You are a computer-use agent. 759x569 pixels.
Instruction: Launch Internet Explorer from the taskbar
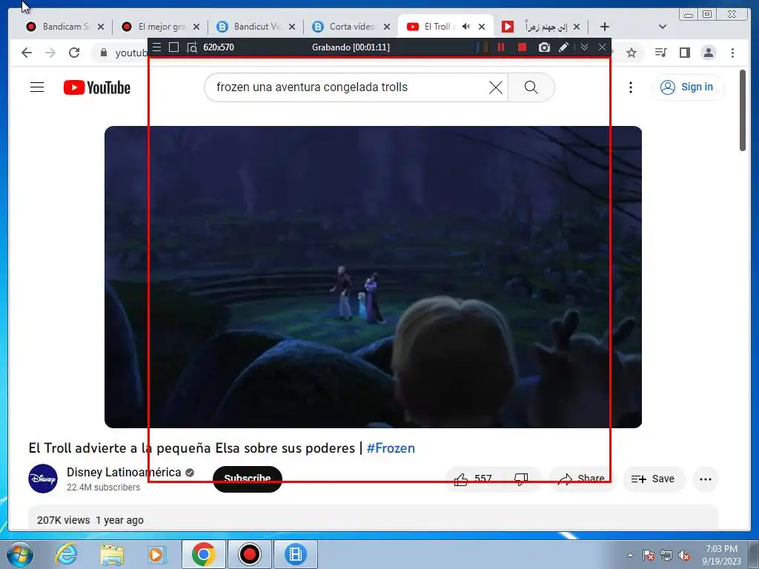66,554
